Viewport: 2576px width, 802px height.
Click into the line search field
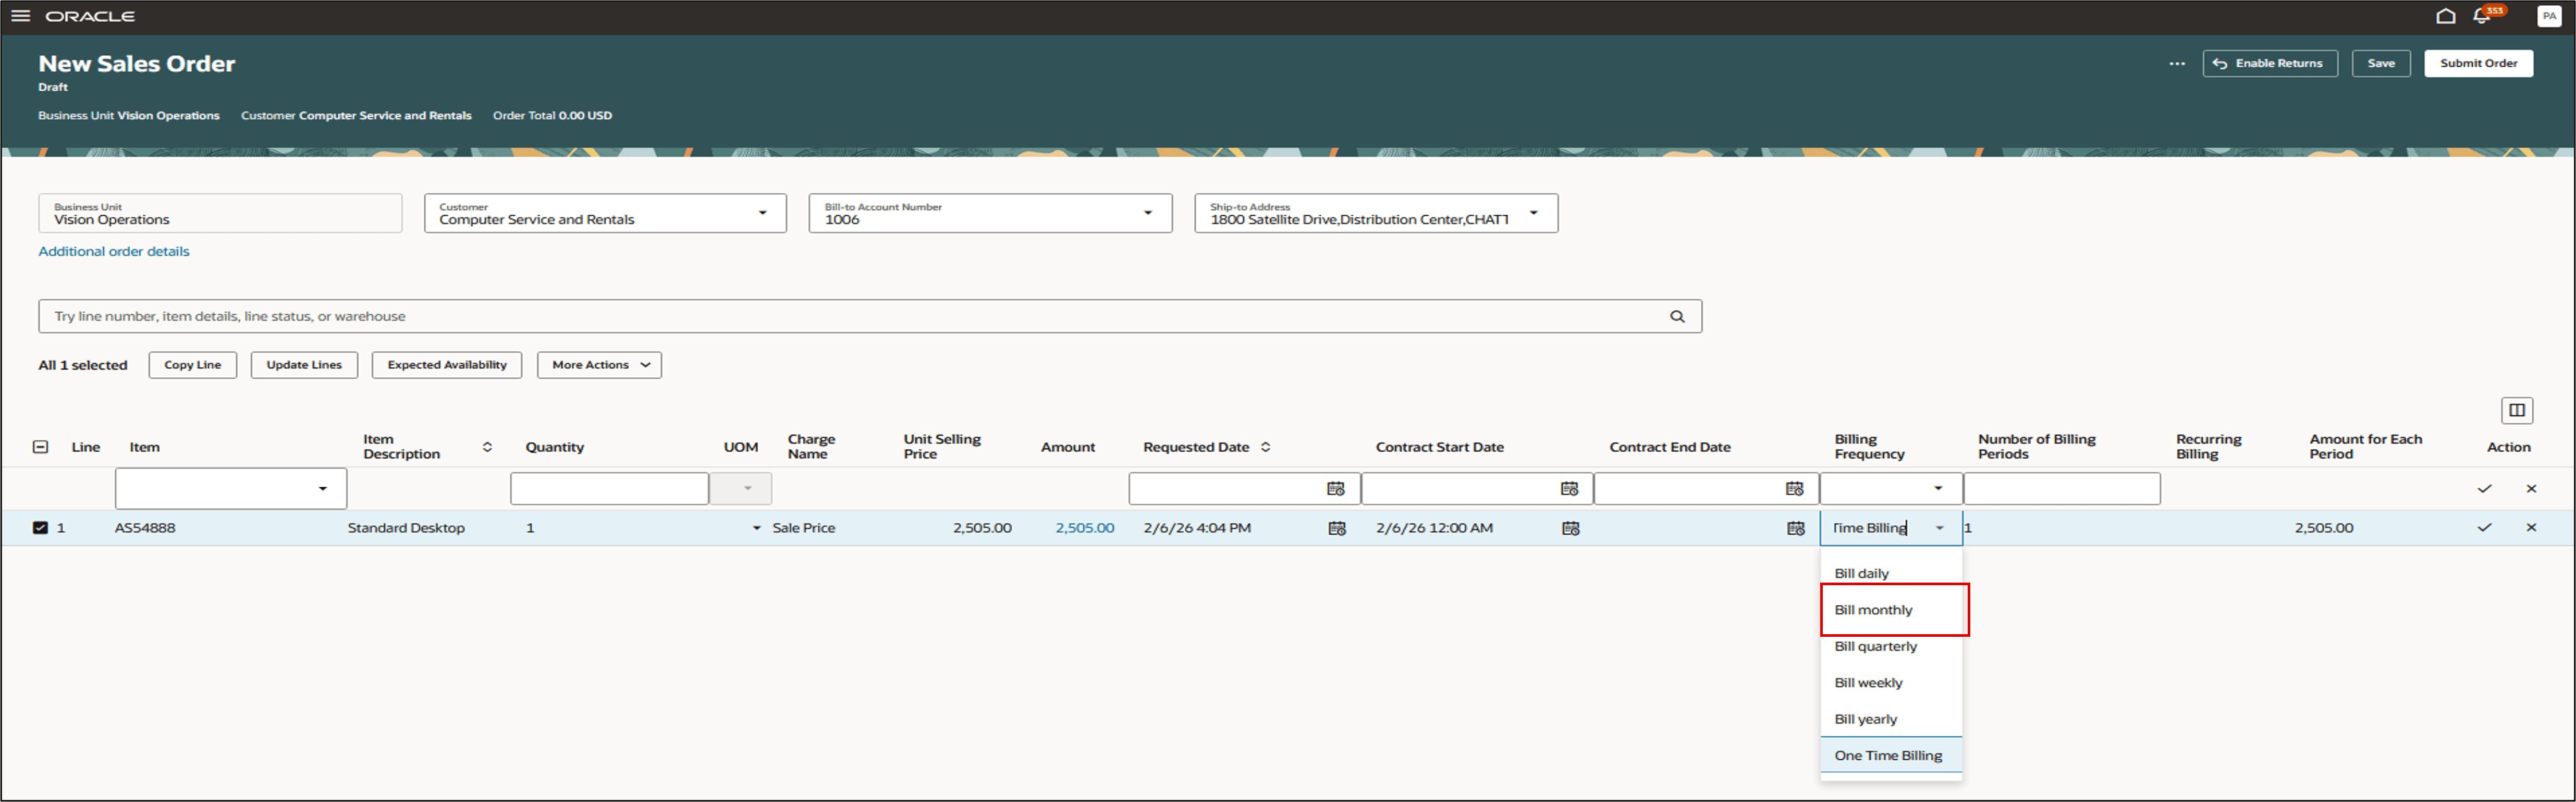tap(850, 316)
